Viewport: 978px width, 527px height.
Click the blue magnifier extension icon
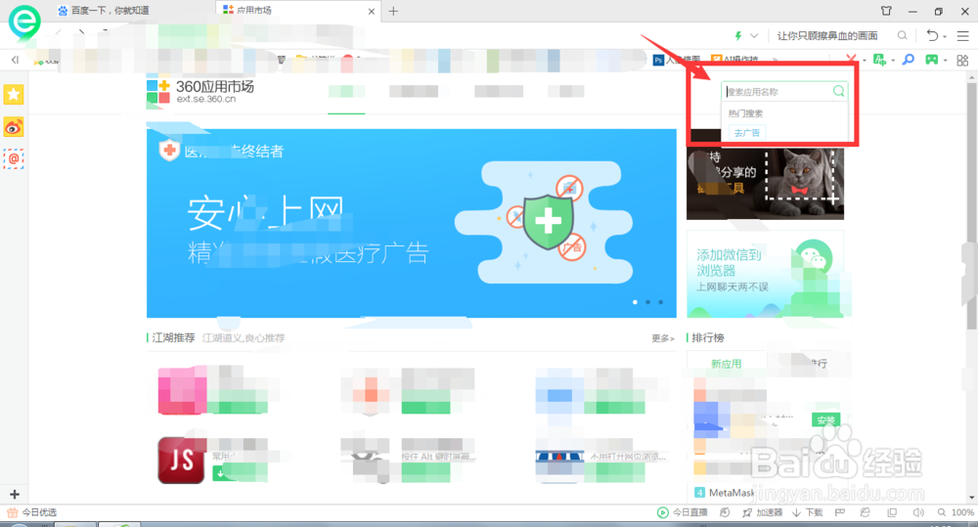point(909,60)
